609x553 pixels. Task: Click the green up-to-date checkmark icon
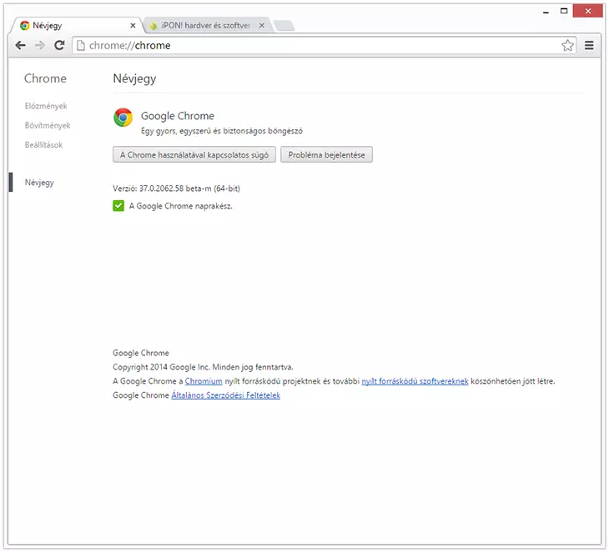click(x=118, y=205)
